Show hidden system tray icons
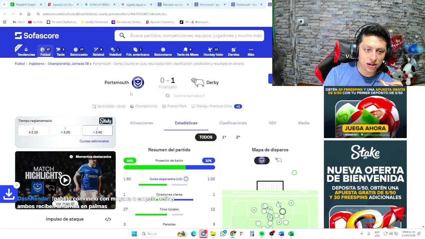The width and height of the screenshot is (425, 239). click(x=362, y=234)
